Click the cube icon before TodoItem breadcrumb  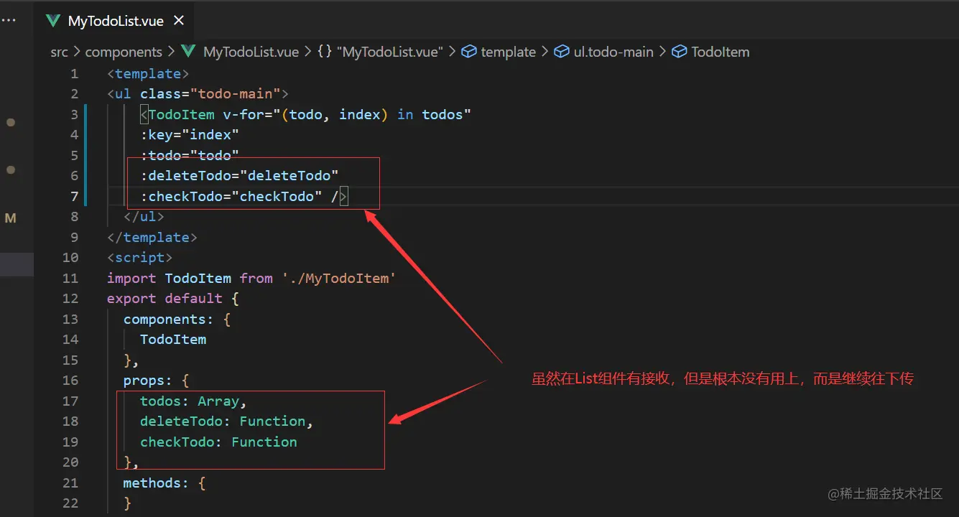point(680,52)
